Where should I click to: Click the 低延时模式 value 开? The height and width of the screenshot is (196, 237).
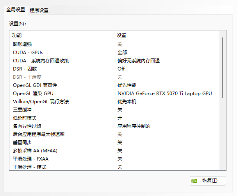[120, 118]
